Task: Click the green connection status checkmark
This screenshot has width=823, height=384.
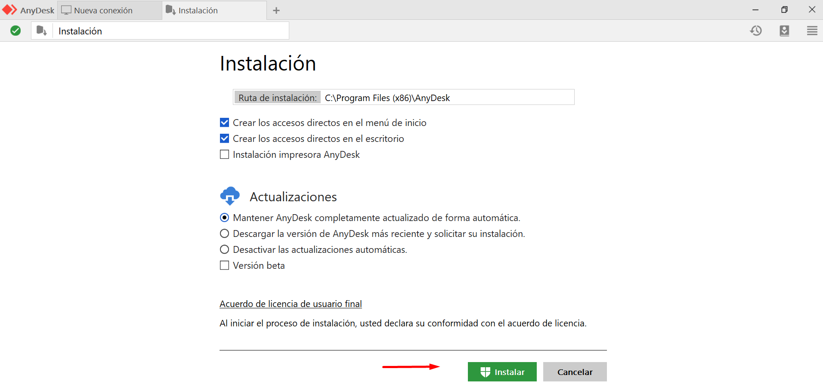Action: (15, 31)
